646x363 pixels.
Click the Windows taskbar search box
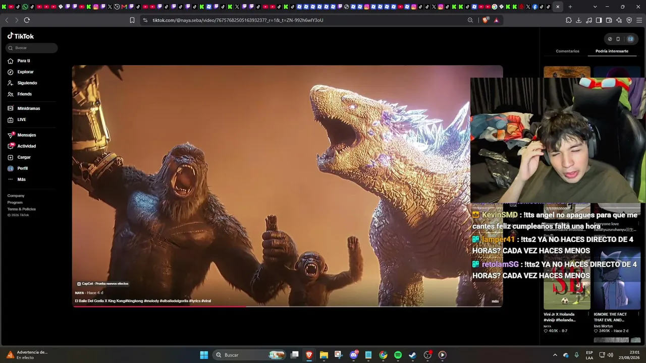250,355
